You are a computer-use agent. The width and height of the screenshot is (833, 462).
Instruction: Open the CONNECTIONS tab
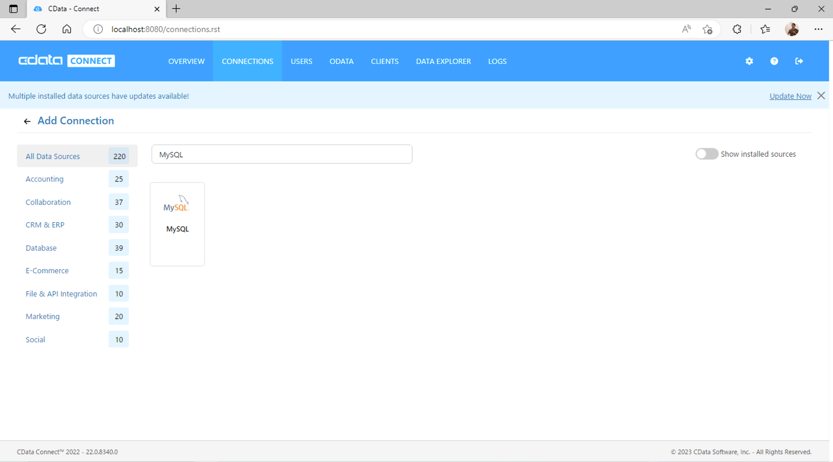point(247,61)
